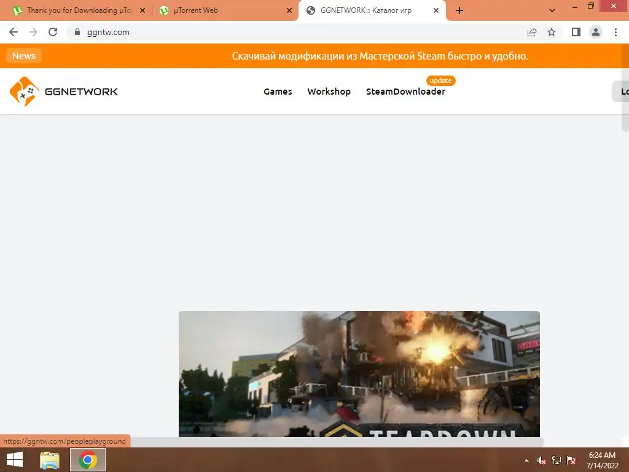Restore down the Chrome window

591,6
